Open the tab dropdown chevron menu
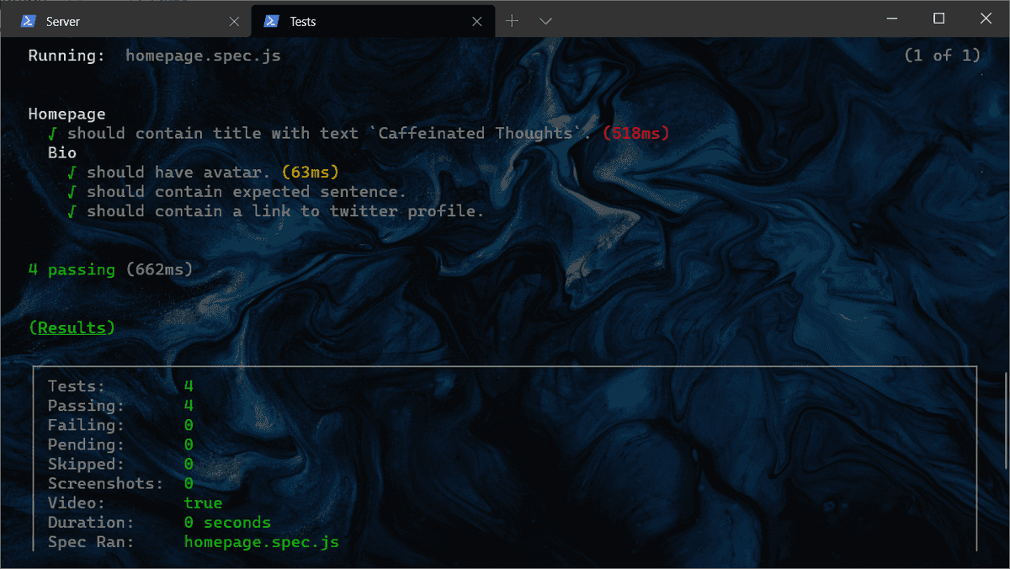1010x569 pixels. 545,20
